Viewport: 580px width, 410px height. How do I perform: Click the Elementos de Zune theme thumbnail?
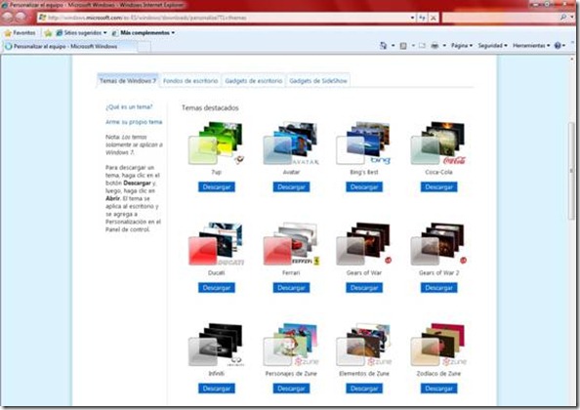point(363,345)
